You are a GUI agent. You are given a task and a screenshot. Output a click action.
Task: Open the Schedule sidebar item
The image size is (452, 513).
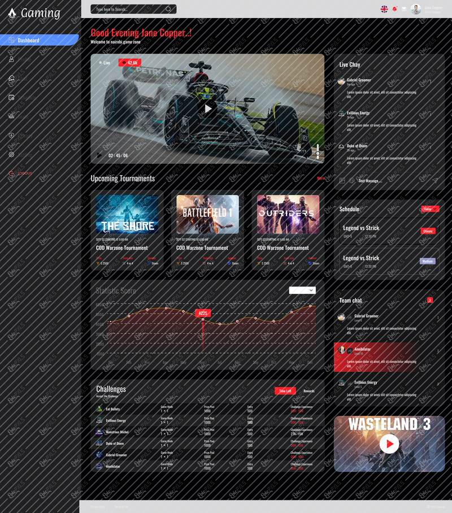(22, 98)
